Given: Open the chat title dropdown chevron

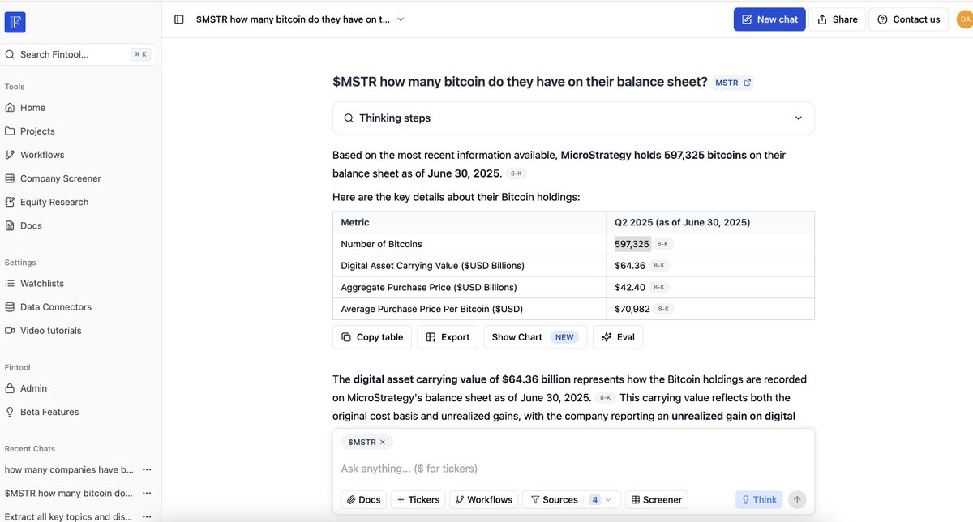Looking at the screenshot, I should point(401,19).
